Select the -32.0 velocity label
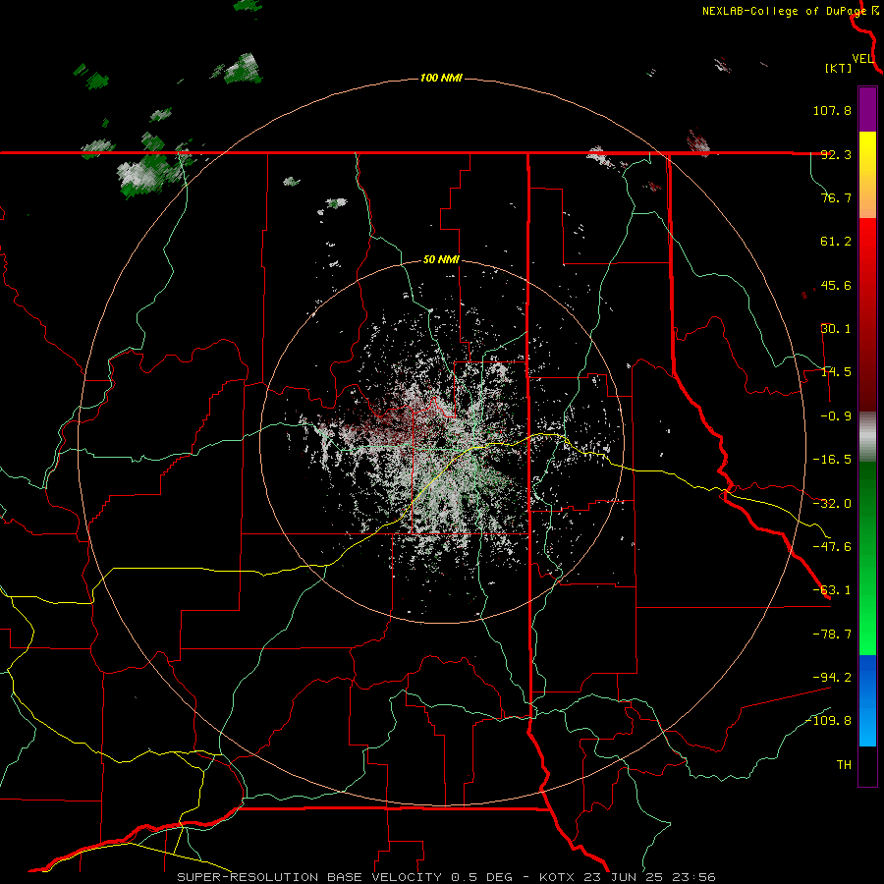 click(832, 504)
